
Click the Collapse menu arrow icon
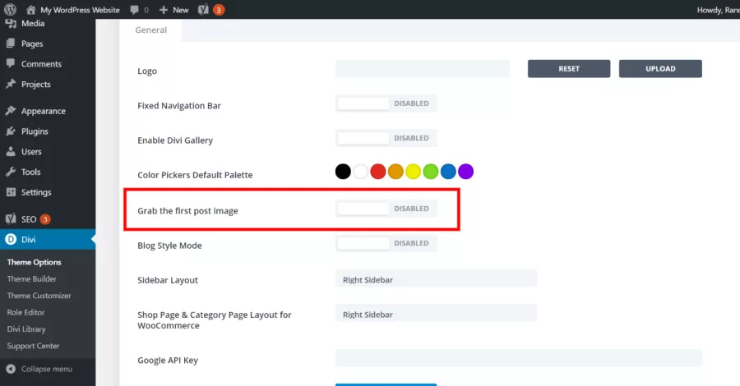point(11,369)
